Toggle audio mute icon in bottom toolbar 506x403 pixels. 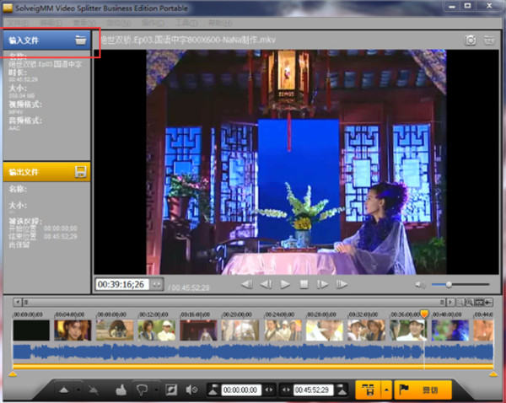point(191,390)
